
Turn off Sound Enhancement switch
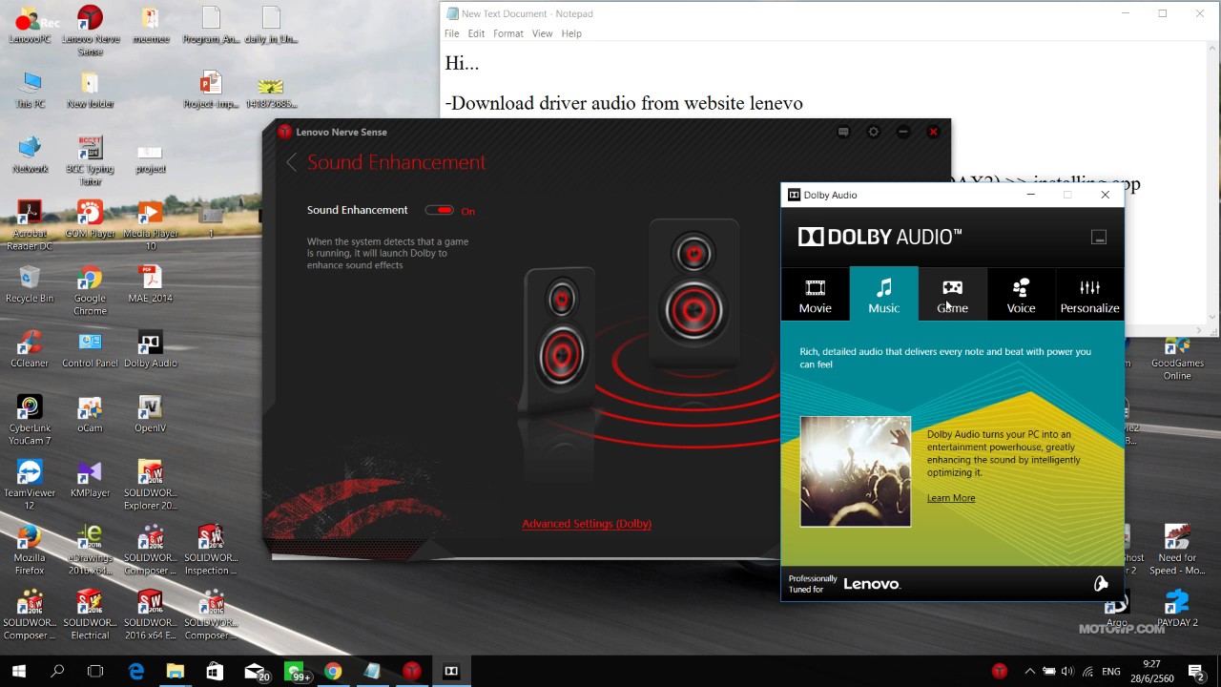click(440, 210)
